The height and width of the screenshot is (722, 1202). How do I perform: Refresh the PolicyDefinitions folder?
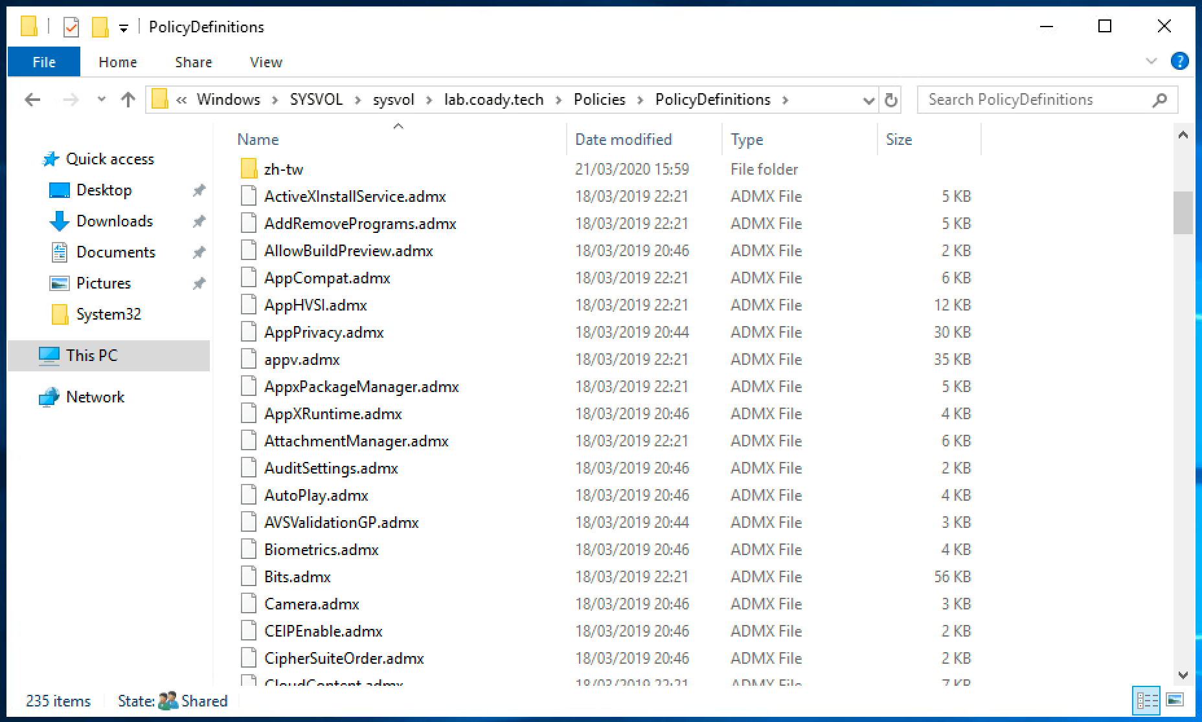coord(891,100)
